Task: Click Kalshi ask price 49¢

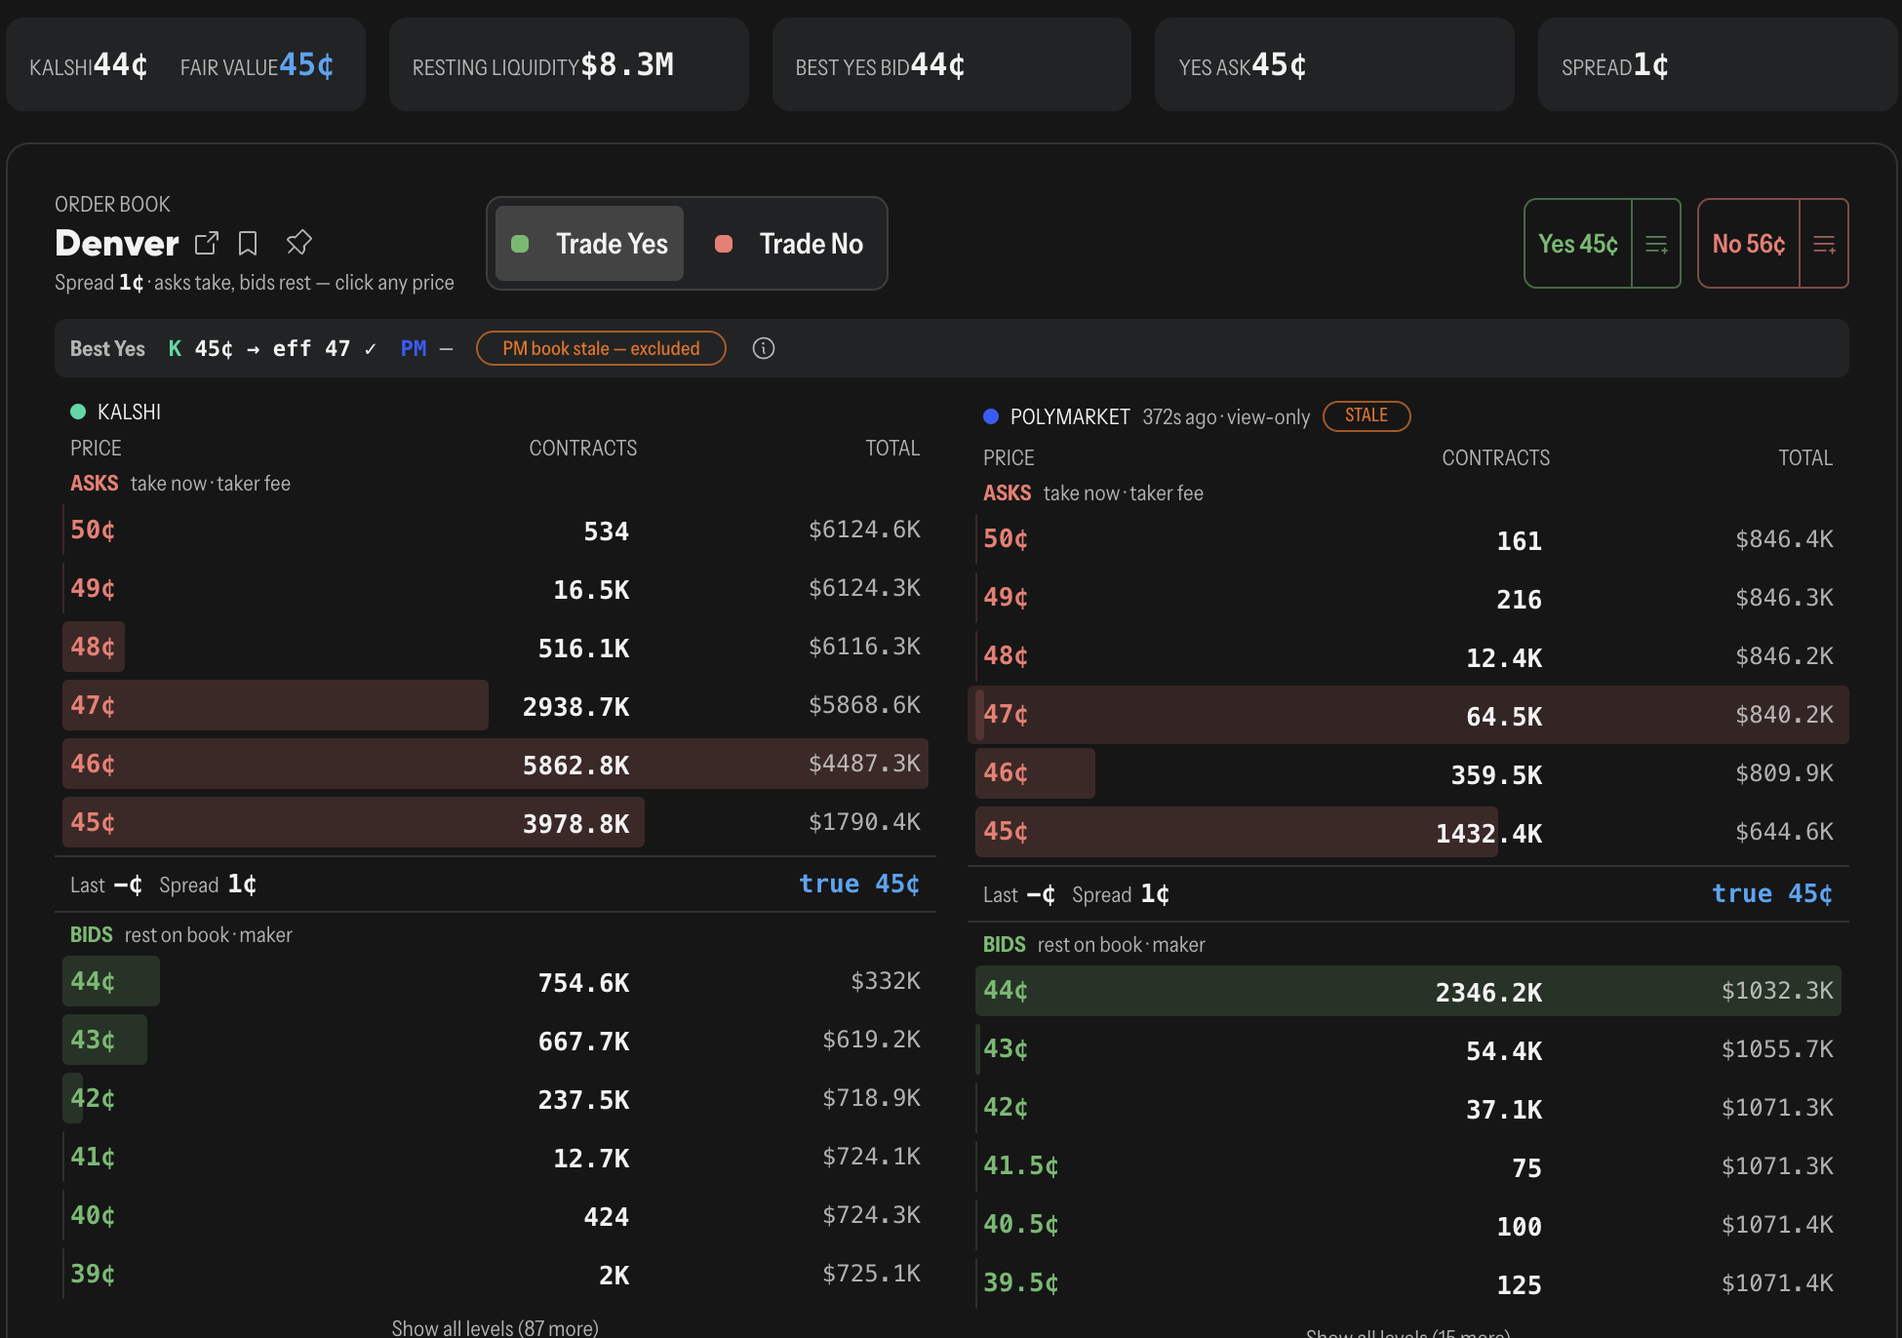Action: pos(93,588)
